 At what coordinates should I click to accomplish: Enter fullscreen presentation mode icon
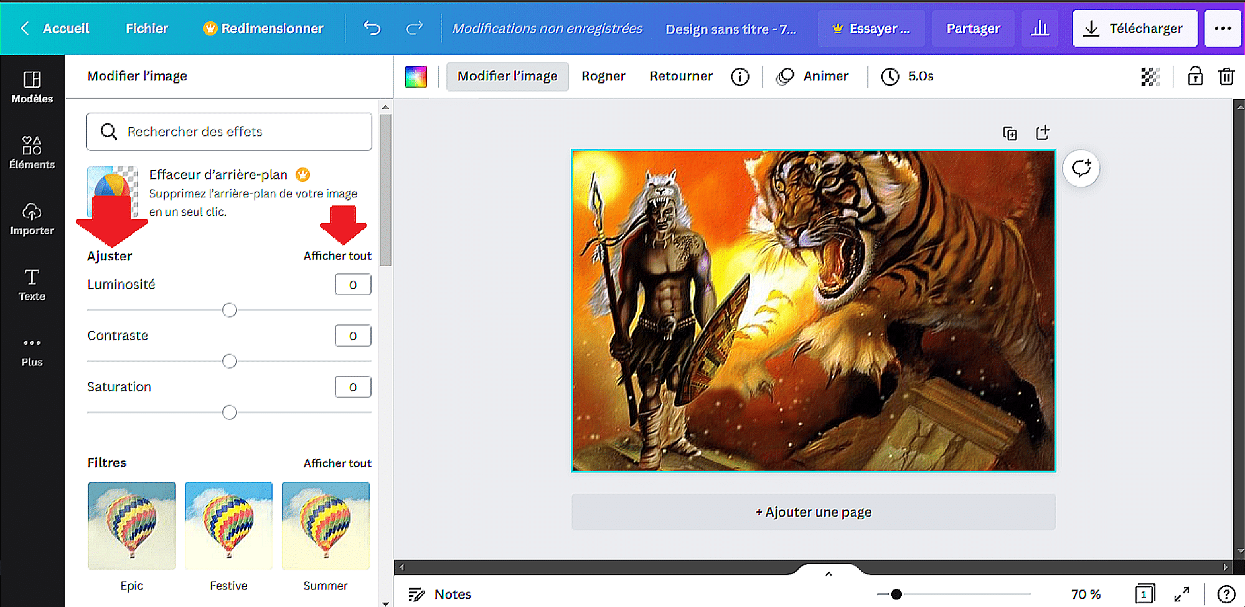(x=1182, y=594)
